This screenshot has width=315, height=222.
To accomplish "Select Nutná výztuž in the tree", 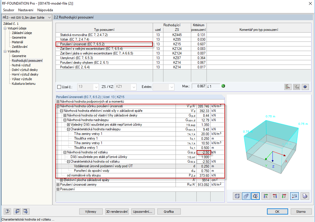I will pyautogui.click(x=21, y=65).
